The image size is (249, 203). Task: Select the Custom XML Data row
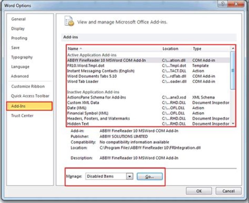(148, 103)
